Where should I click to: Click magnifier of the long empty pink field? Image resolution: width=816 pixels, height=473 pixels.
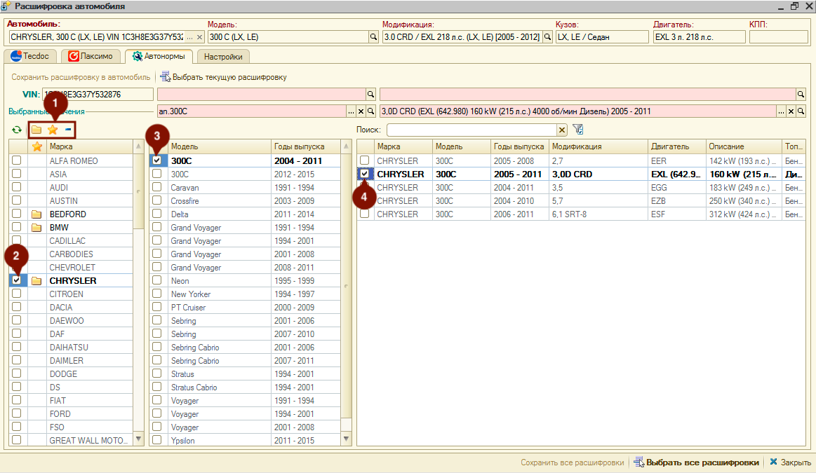click(x=801, y=94)
